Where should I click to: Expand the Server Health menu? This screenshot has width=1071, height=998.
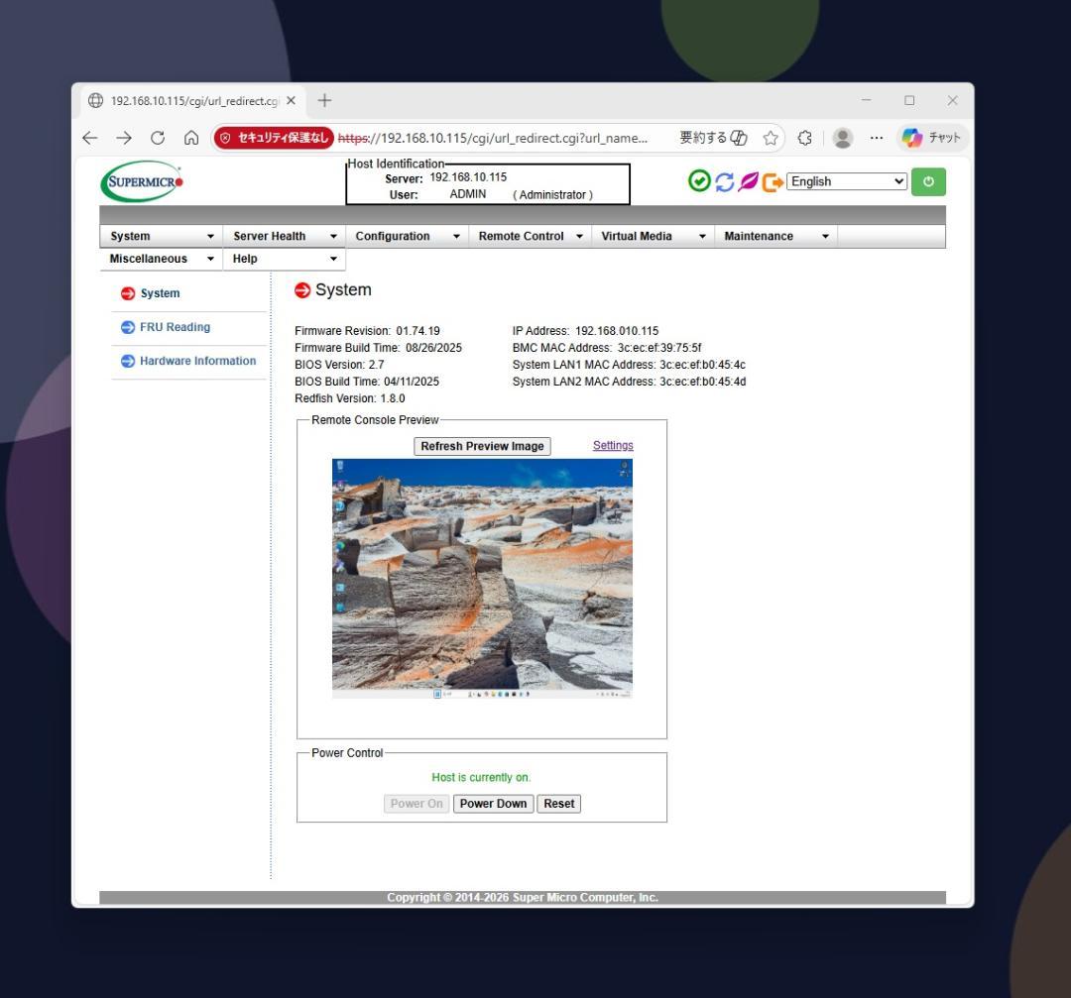[x=286, y=236]
